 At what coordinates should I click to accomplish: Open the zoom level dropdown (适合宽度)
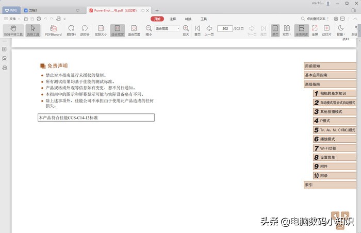[x=168, y=28]
